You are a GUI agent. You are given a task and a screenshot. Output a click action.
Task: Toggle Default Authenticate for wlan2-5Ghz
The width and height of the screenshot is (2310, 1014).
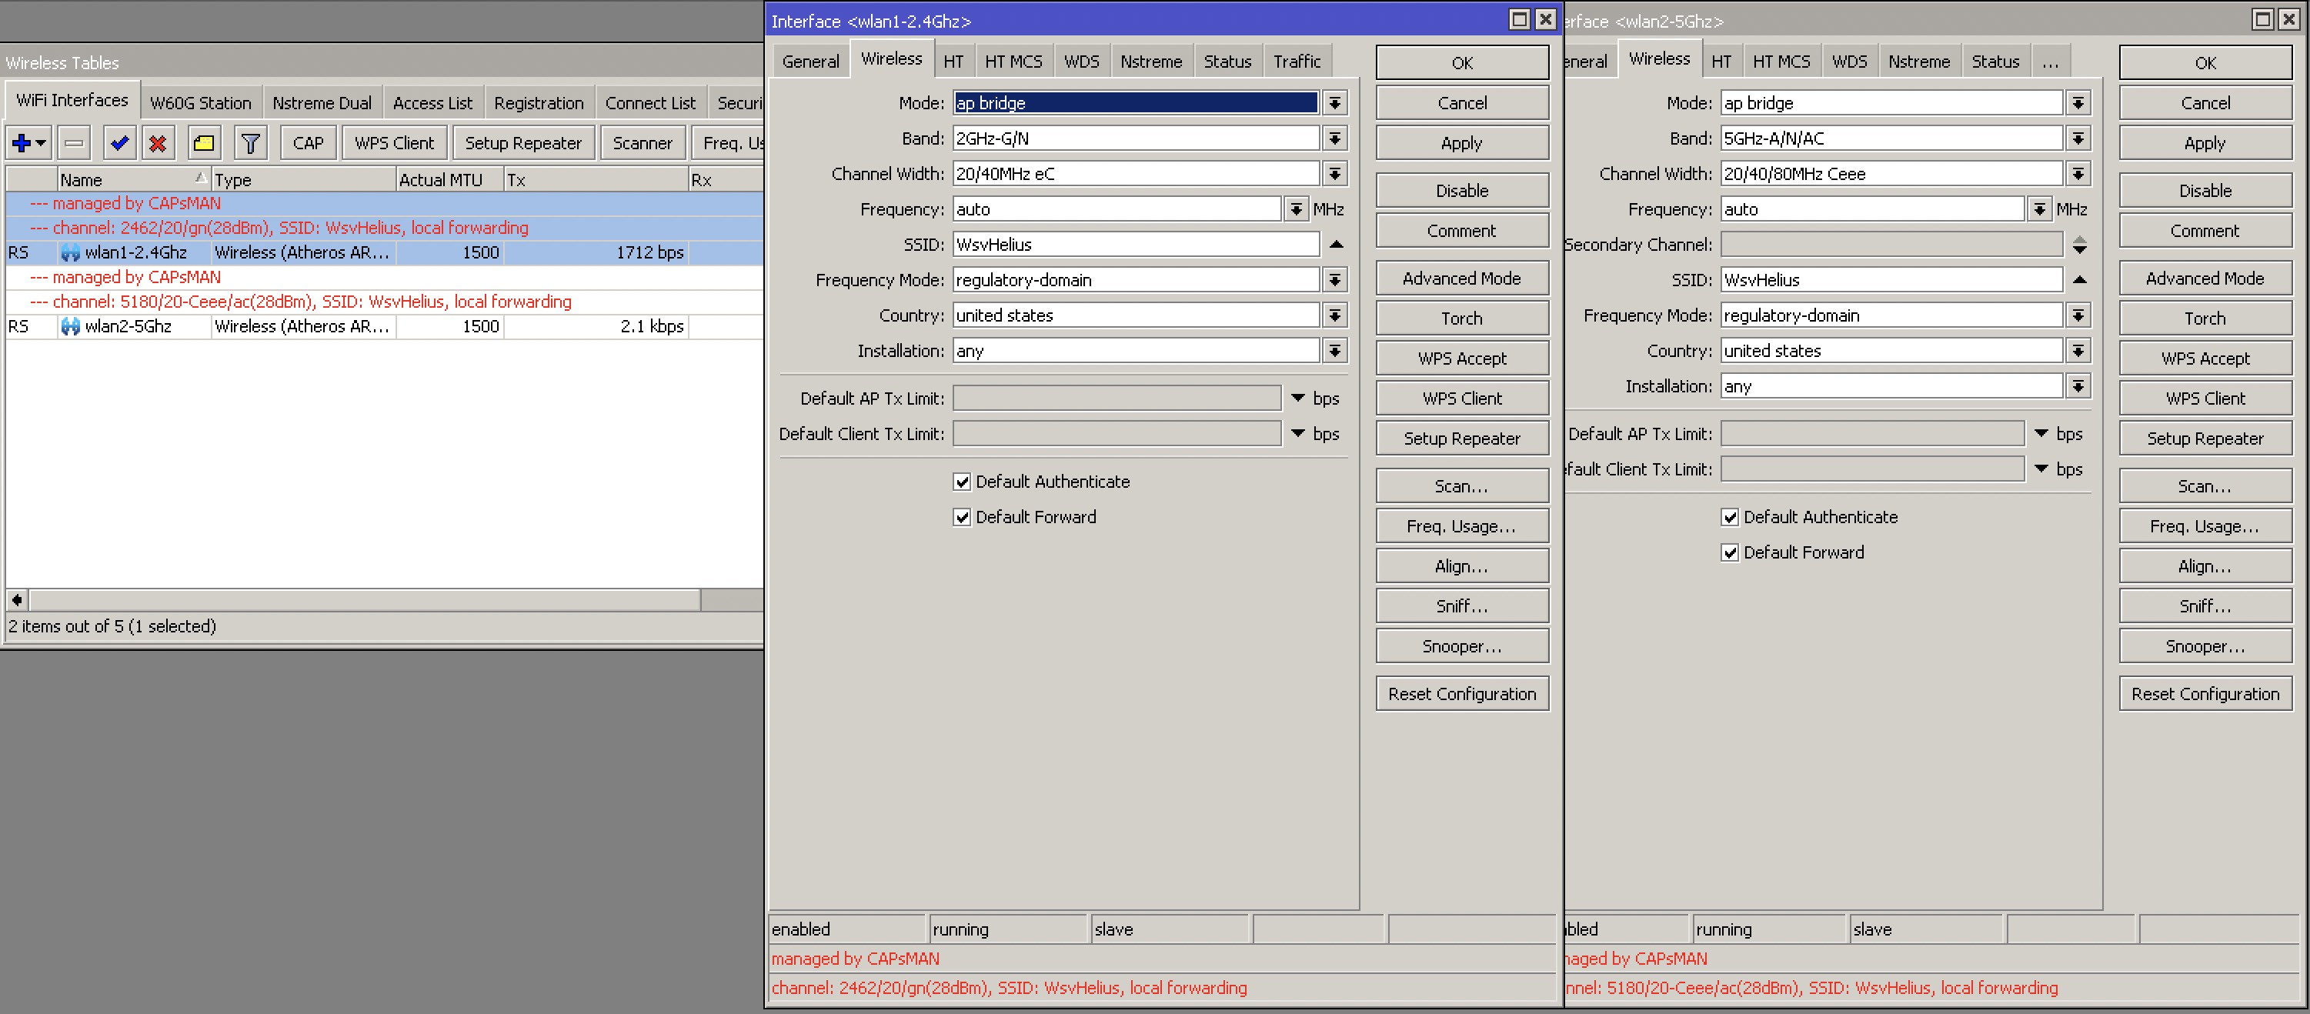click(1731, 517)
